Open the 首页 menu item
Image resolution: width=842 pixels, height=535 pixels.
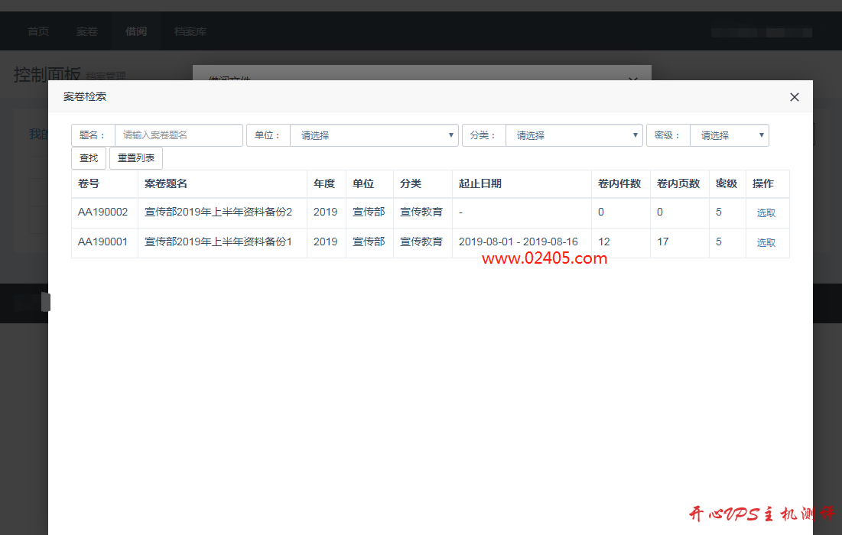[38, 31]
